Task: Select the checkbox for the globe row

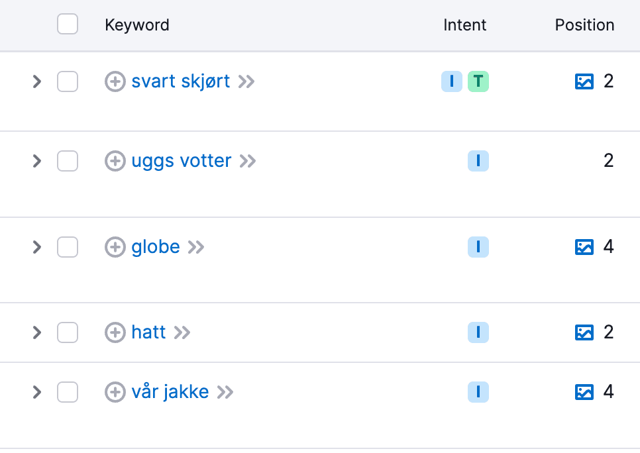Action: pos(68,247)
